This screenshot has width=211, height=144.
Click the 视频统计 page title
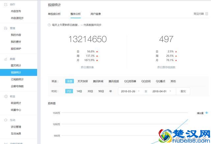click(x=54, y=5)
